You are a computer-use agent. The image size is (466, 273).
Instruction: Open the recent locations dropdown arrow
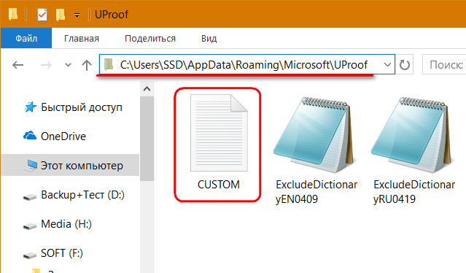68,65
